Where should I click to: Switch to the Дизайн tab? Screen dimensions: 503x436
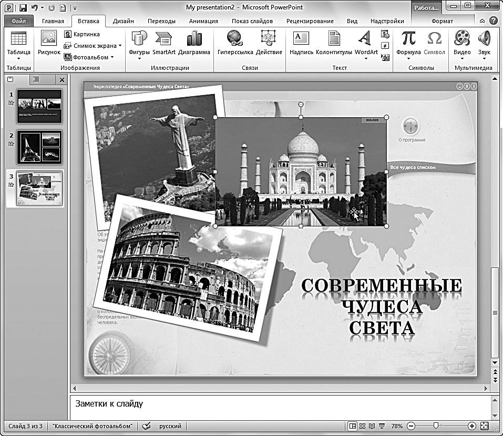[x=123, y=21]
